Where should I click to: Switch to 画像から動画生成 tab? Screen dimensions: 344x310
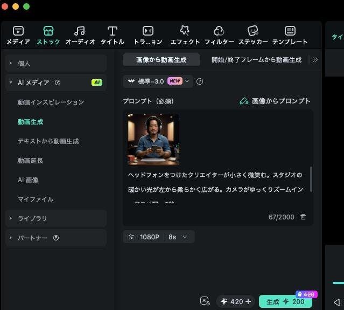point(162,60)
